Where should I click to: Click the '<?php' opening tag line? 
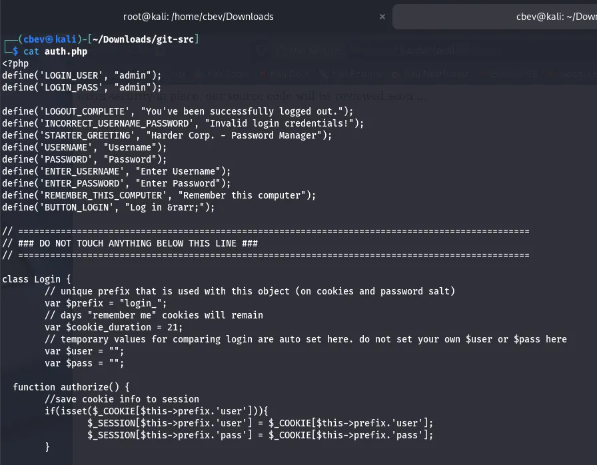coord(15,63)
